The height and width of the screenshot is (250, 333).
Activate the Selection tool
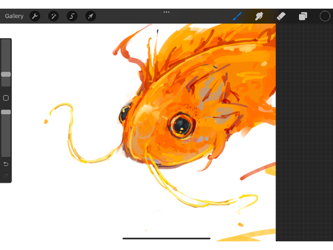72,16
